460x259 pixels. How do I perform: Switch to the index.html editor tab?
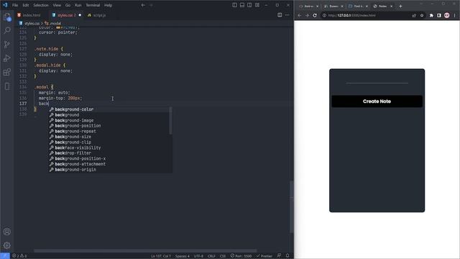(x=32, y=15)
